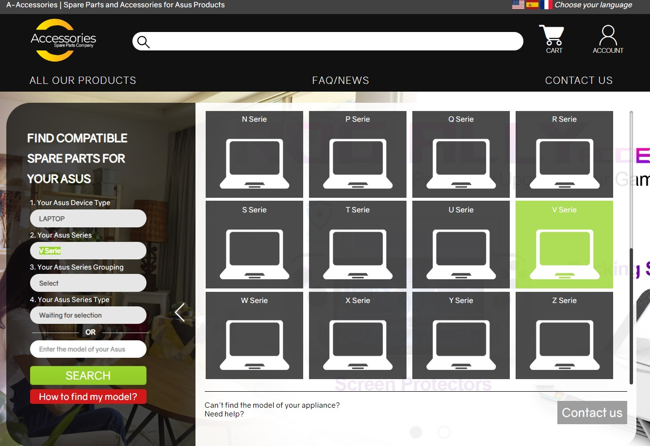The height and width of the screenshot is (446, 650).
Task: Go to the Accessories logo homepage
Action: pyautogui.click(x=63, y=40)
